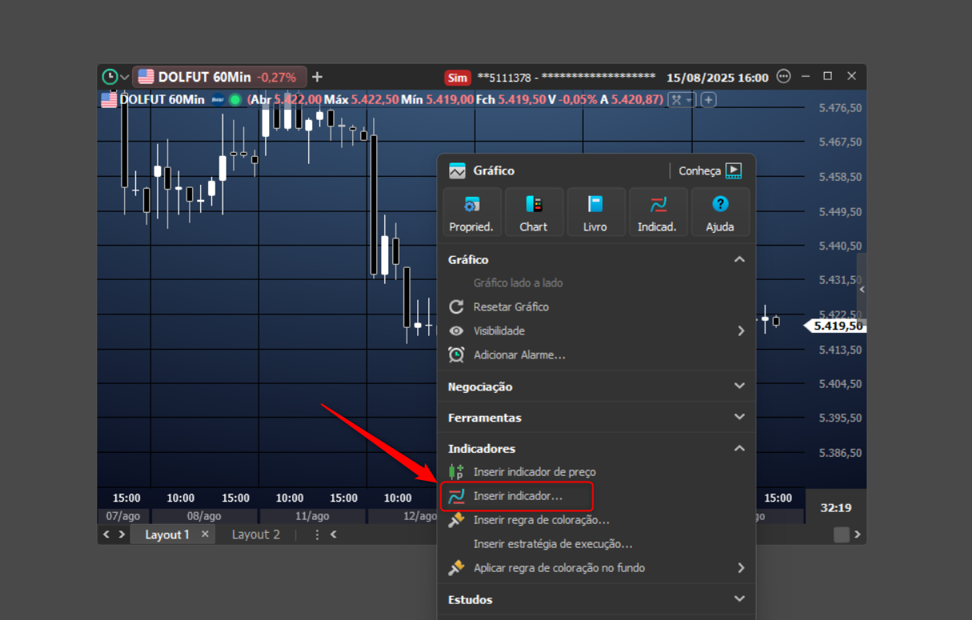Open the Ajuda help icon
972x620 pixels.
(x=720, y=212)
